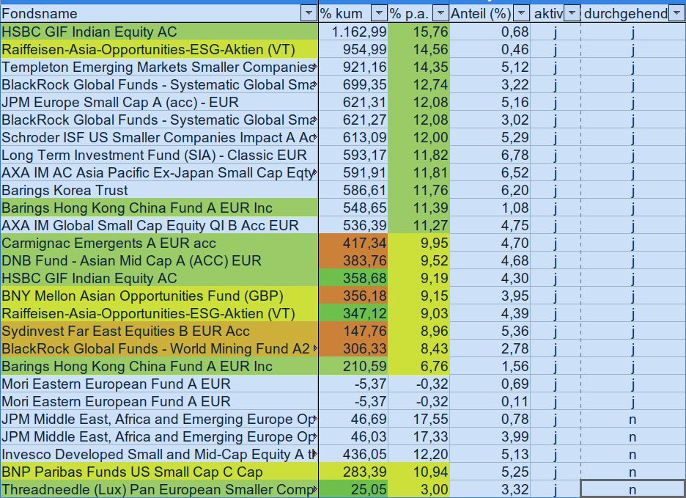Select the Fondsname header cell
This screenshot has height=498, width=686.
click(159, 14)
